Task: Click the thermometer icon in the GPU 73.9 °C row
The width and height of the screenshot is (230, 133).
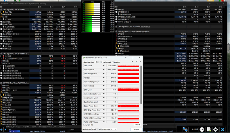Action: pyautogui.click(x=116, y=34)
